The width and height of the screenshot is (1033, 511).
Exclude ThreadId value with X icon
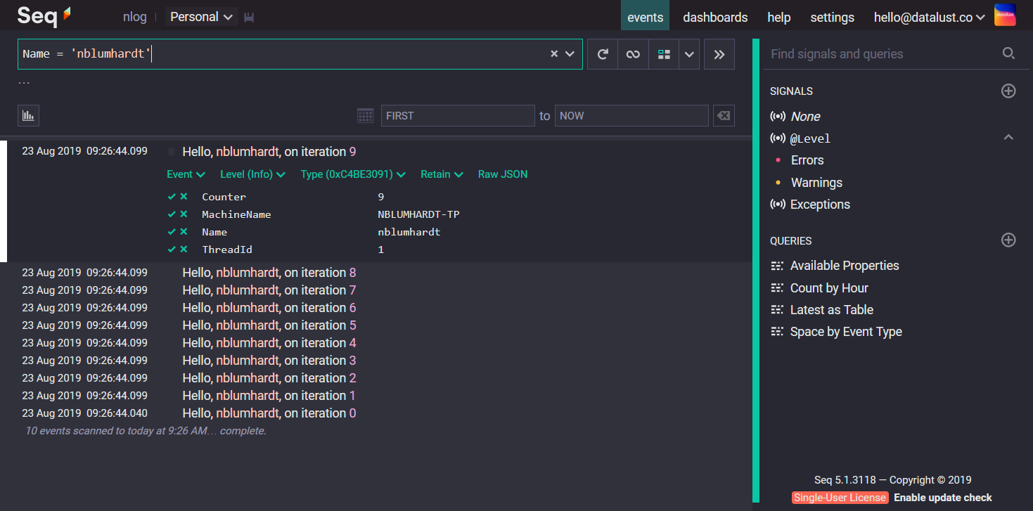pyautogui.click(x=184, y=250)
